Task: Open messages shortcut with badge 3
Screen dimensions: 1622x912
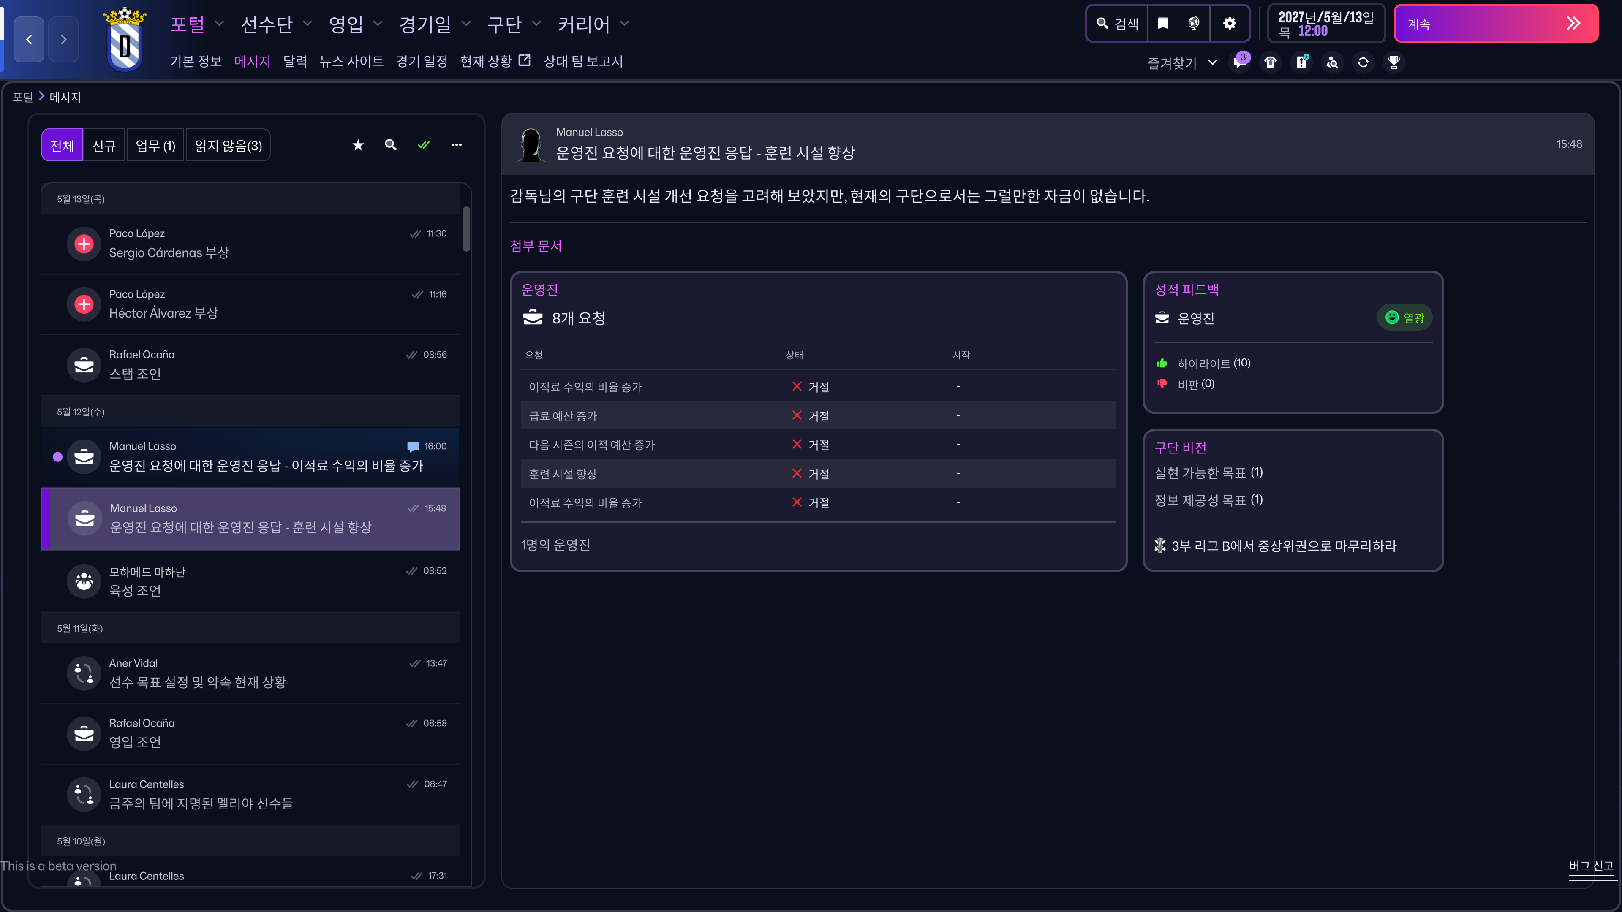Action: [1240, 62]
